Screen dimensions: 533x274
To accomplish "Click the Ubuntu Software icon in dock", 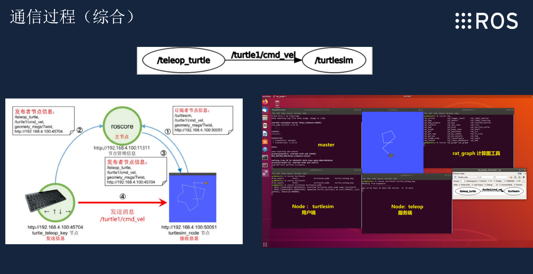I will tap(265, 142).
